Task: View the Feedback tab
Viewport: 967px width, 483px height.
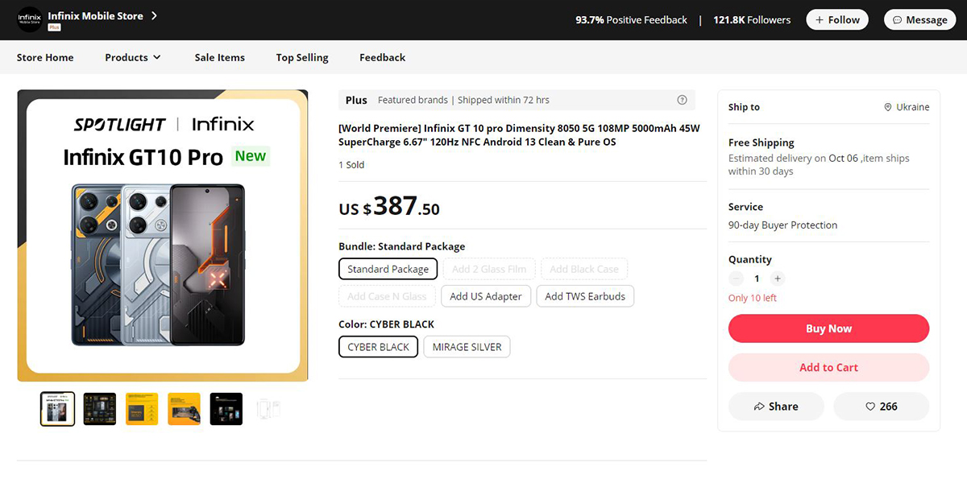Action: [383, 57]
